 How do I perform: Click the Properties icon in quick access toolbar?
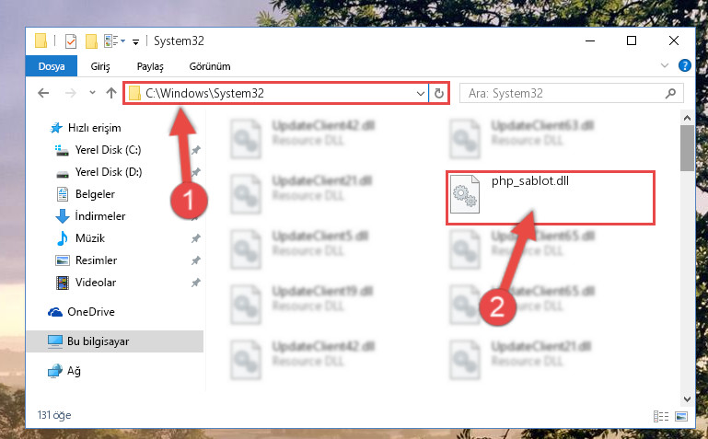[x=71, y=41]
